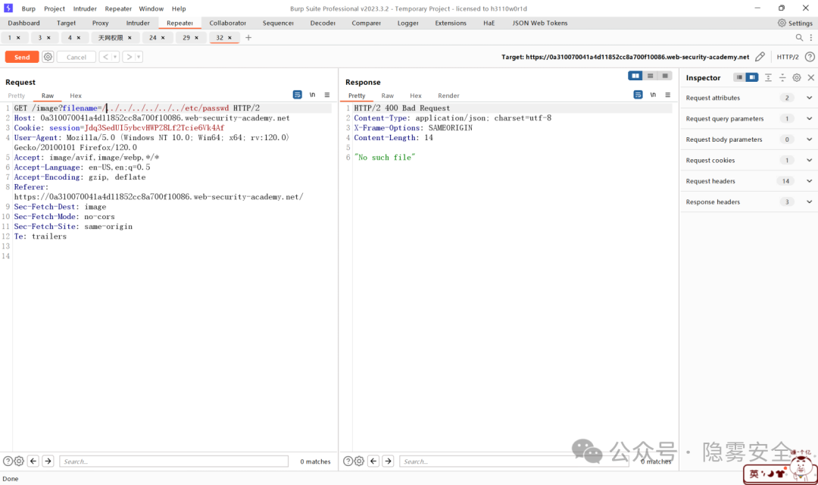818x485 pixels.
Task: Open response search help icon
Action: click(x=348, y=461)
